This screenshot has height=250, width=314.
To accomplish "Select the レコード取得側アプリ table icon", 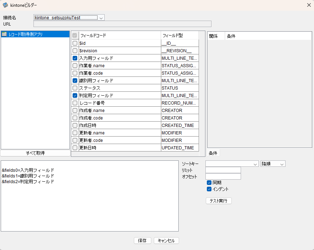I will [4, 34].
